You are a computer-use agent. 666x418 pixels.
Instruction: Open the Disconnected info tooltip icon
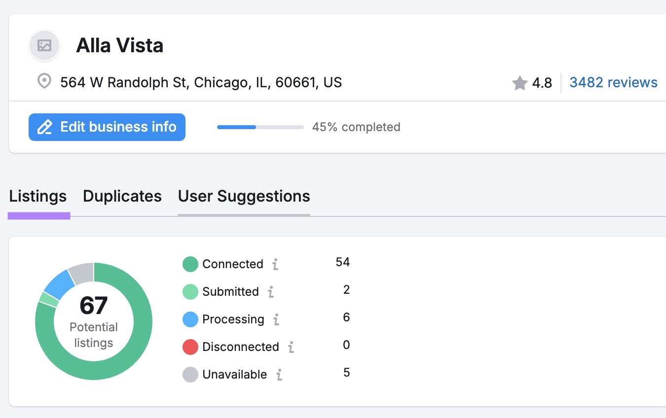291,347
